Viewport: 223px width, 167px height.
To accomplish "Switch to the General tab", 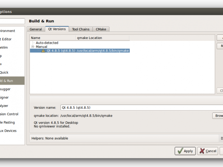I will click(x=36, y=29).
